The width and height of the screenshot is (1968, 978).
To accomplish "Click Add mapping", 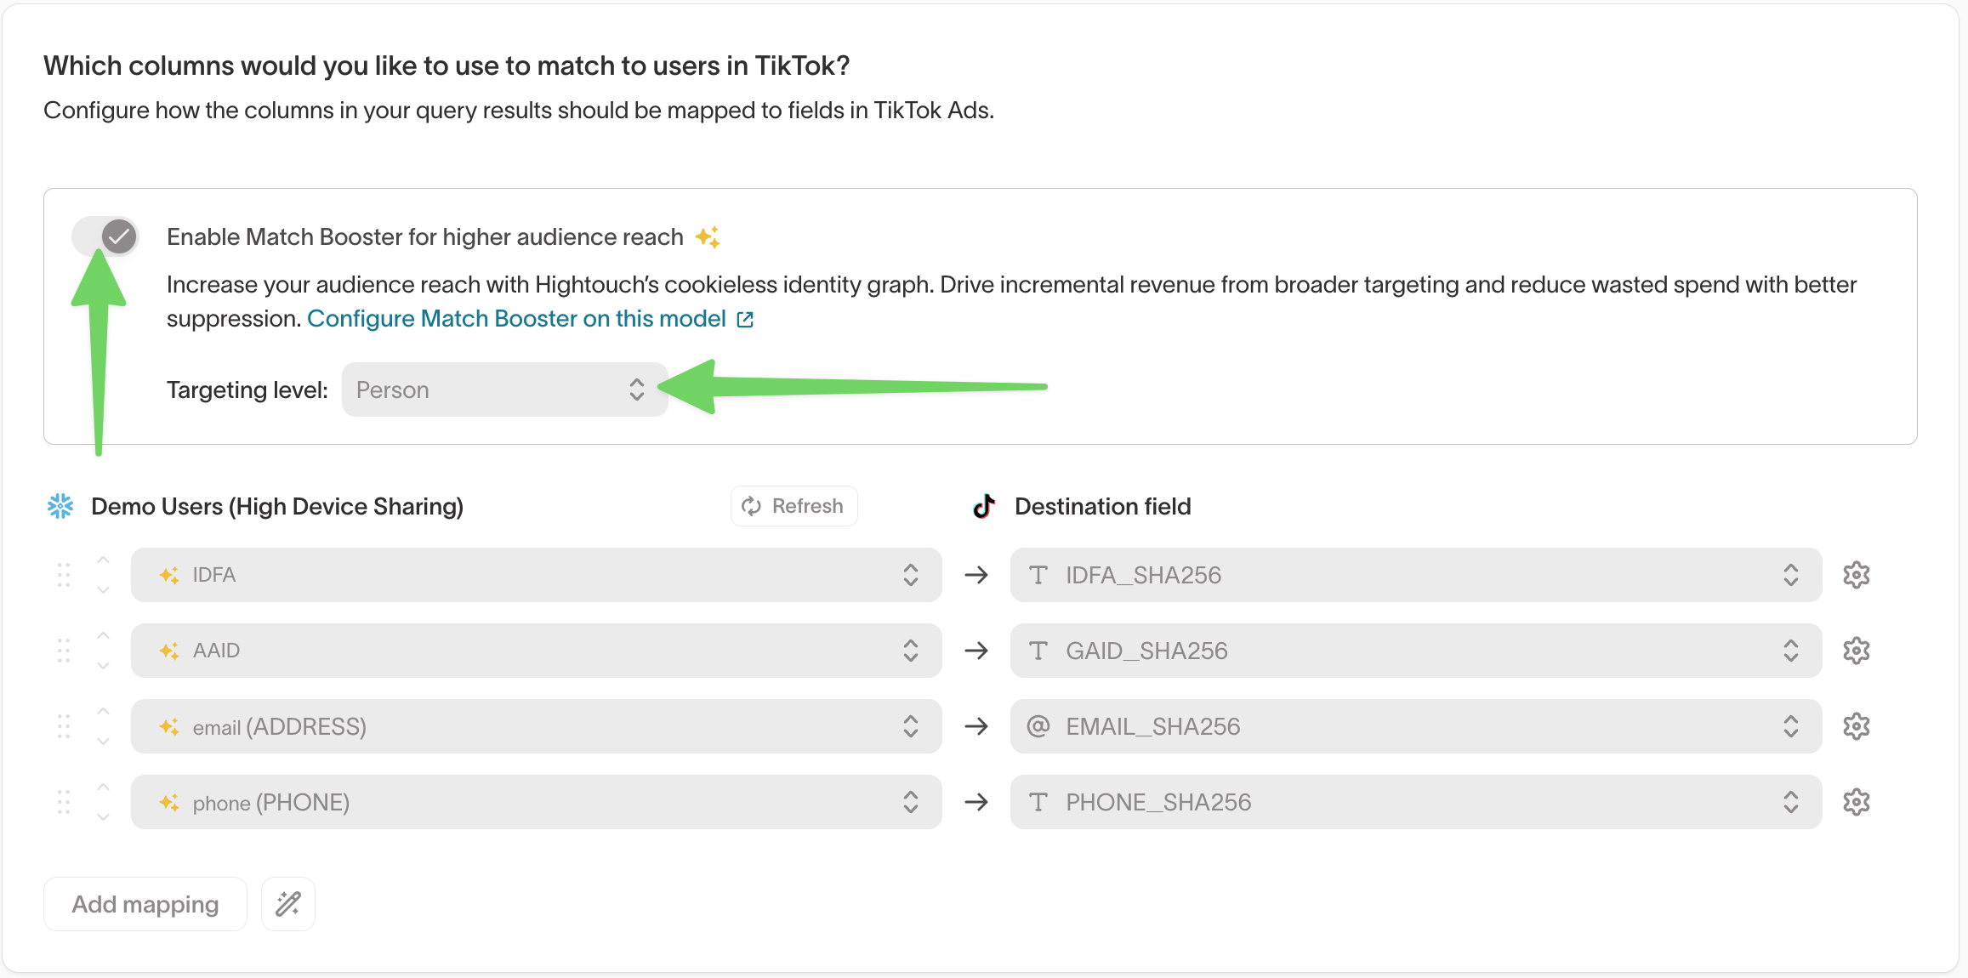I will 145,903.
